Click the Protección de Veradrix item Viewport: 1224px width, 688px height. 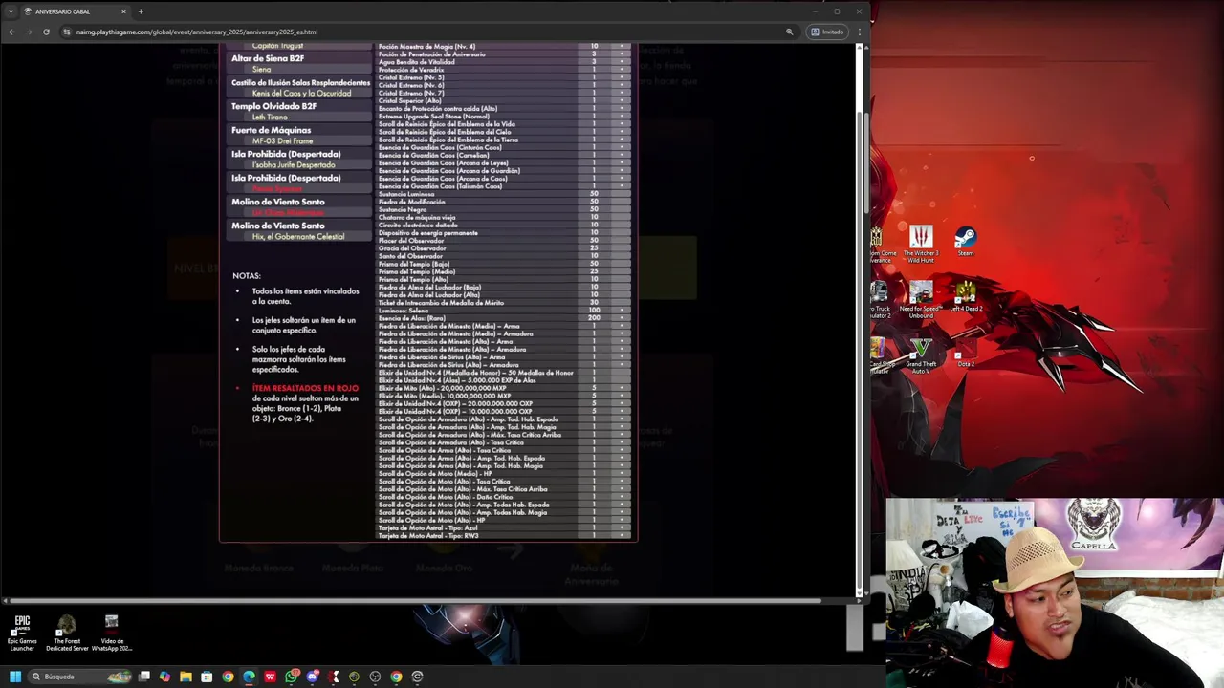pyautogui.click(x=411, y=70)
